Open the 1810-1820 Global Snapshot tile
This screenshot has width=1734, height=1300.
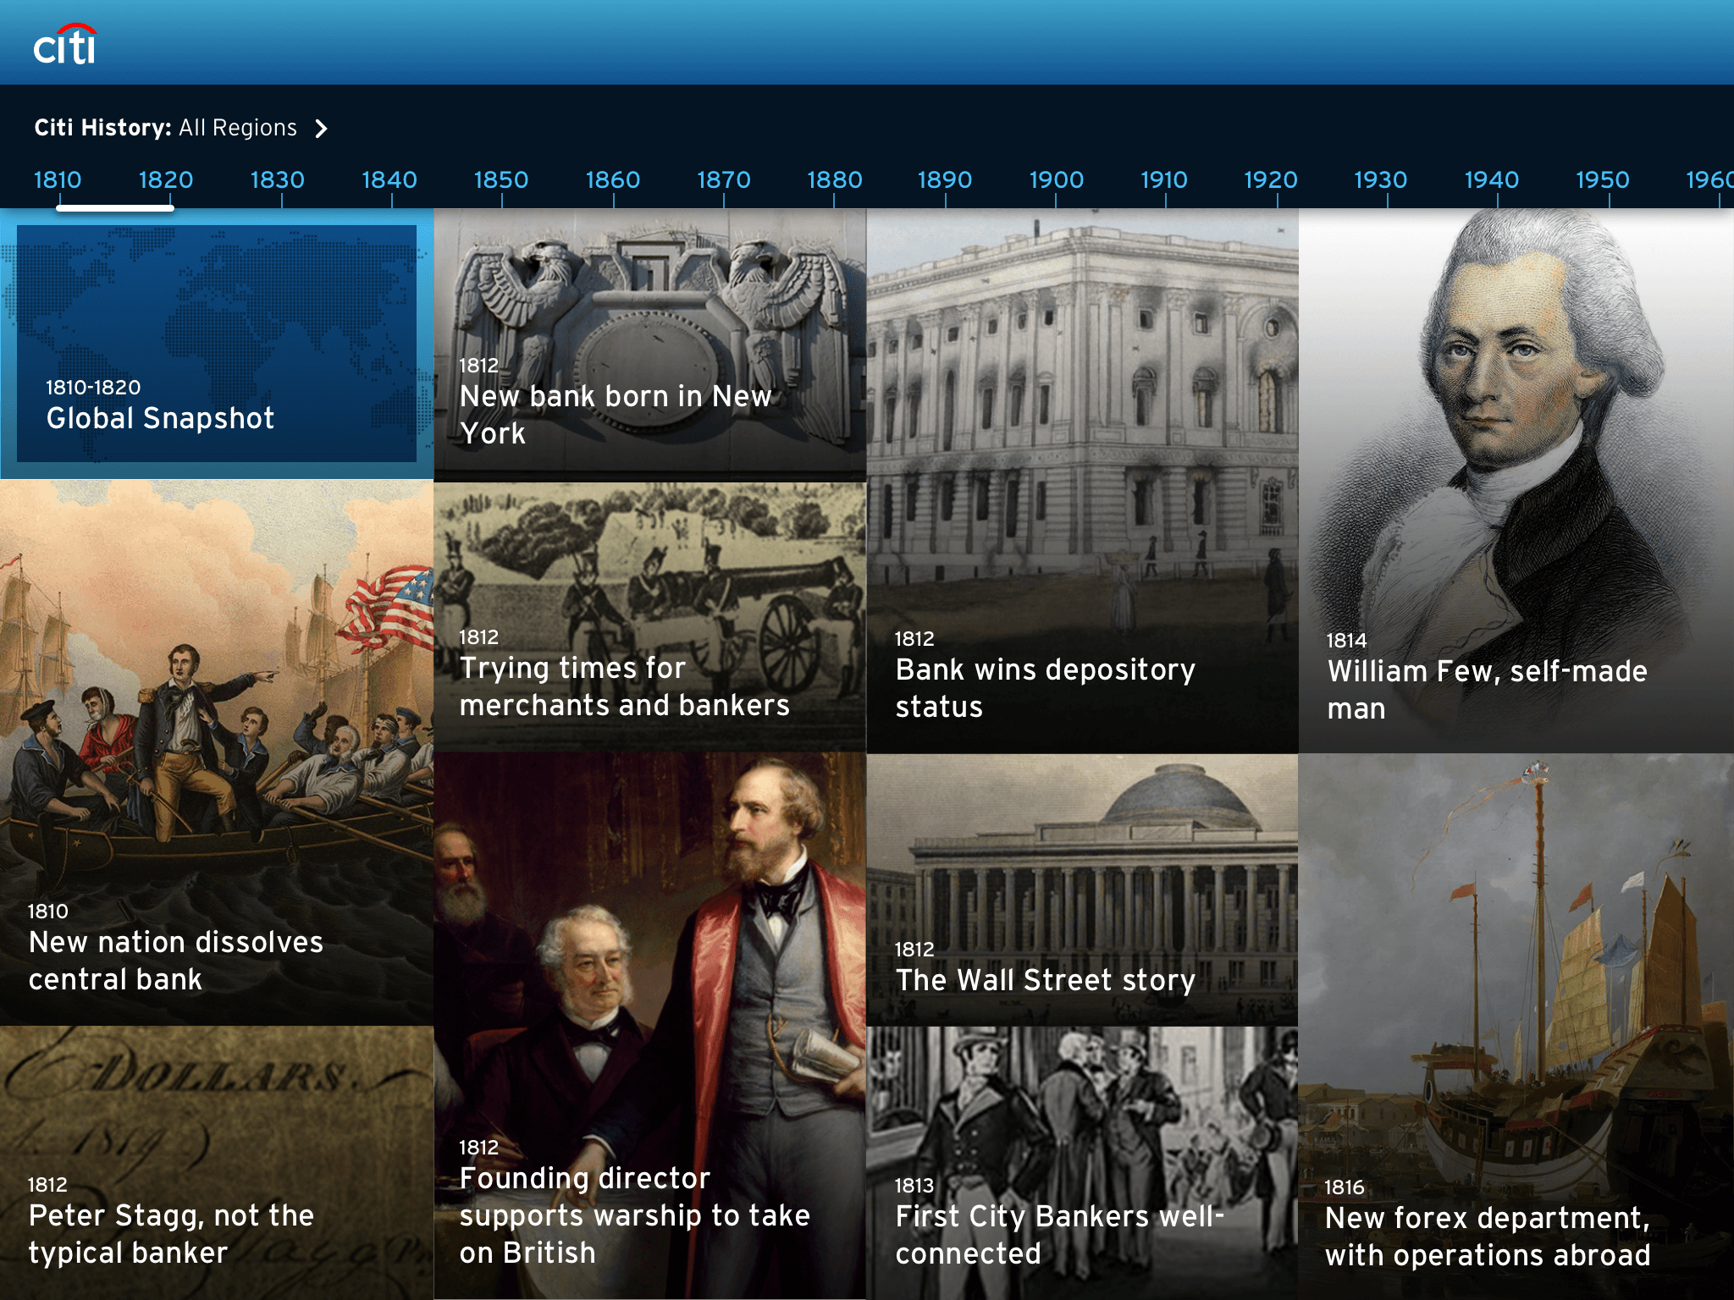[217, 344]
